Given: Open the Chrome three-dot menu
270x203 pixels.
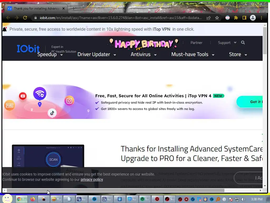Looking at the screenshot, I should (x=261, y=18).
